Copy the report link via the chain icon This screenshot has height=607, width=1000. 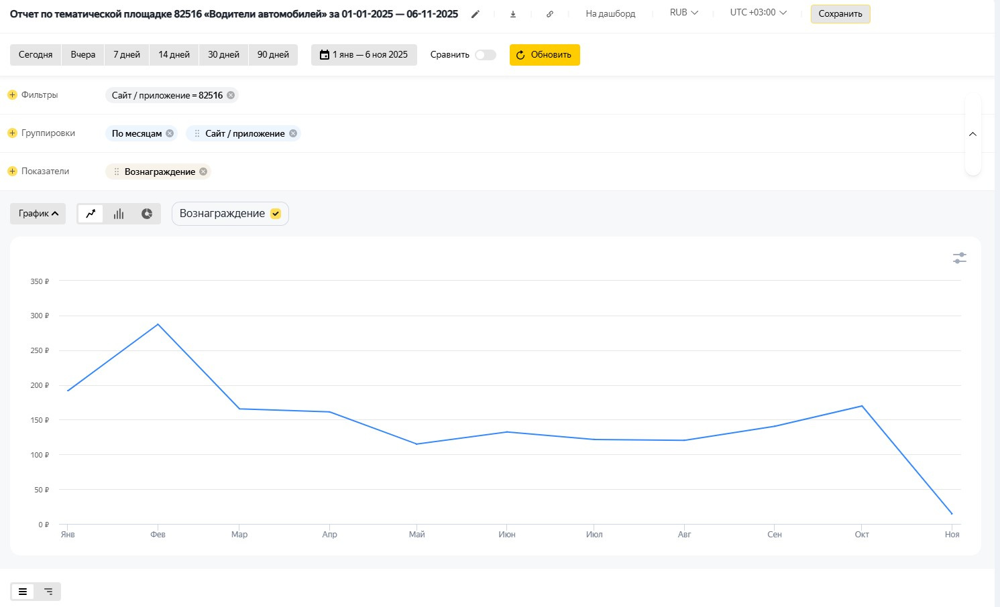[x=550, y=14]
